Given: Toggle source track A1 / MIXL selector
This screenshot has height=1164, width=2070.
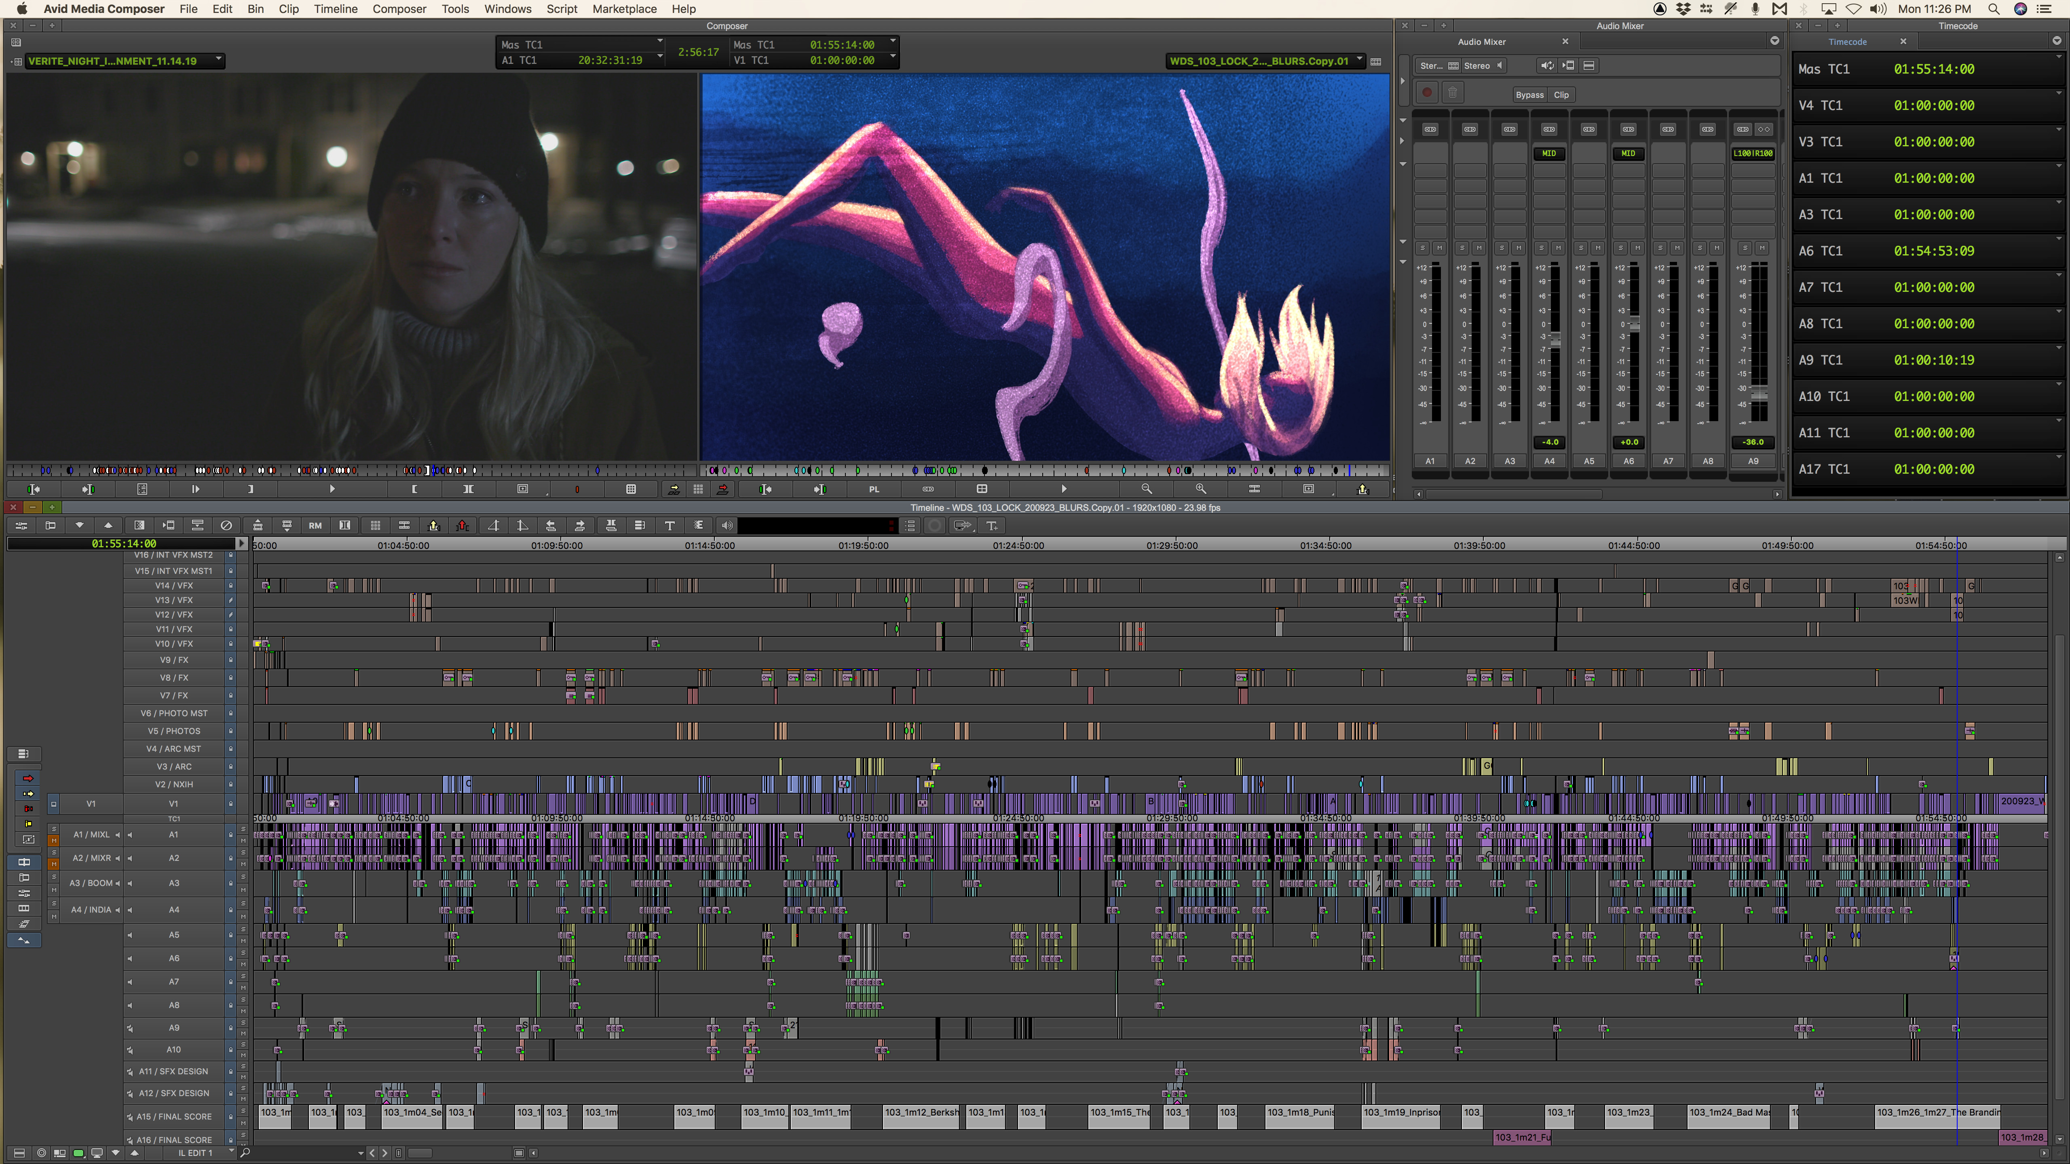Looking at the screenshot, I should point(92,835).
